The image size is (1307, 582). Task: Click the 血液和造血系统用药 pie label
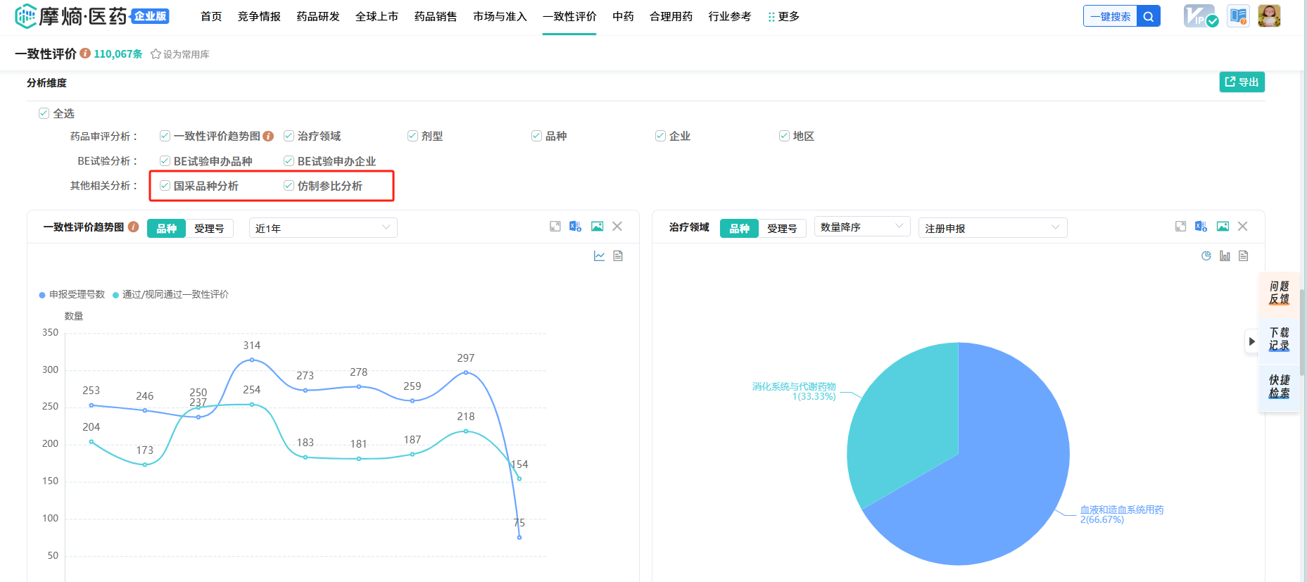tap(1122, 514)
